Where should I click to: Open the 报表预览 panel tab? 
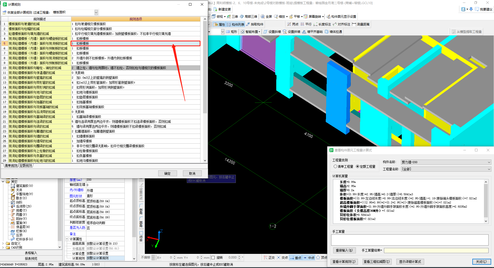tap(31, 258)
